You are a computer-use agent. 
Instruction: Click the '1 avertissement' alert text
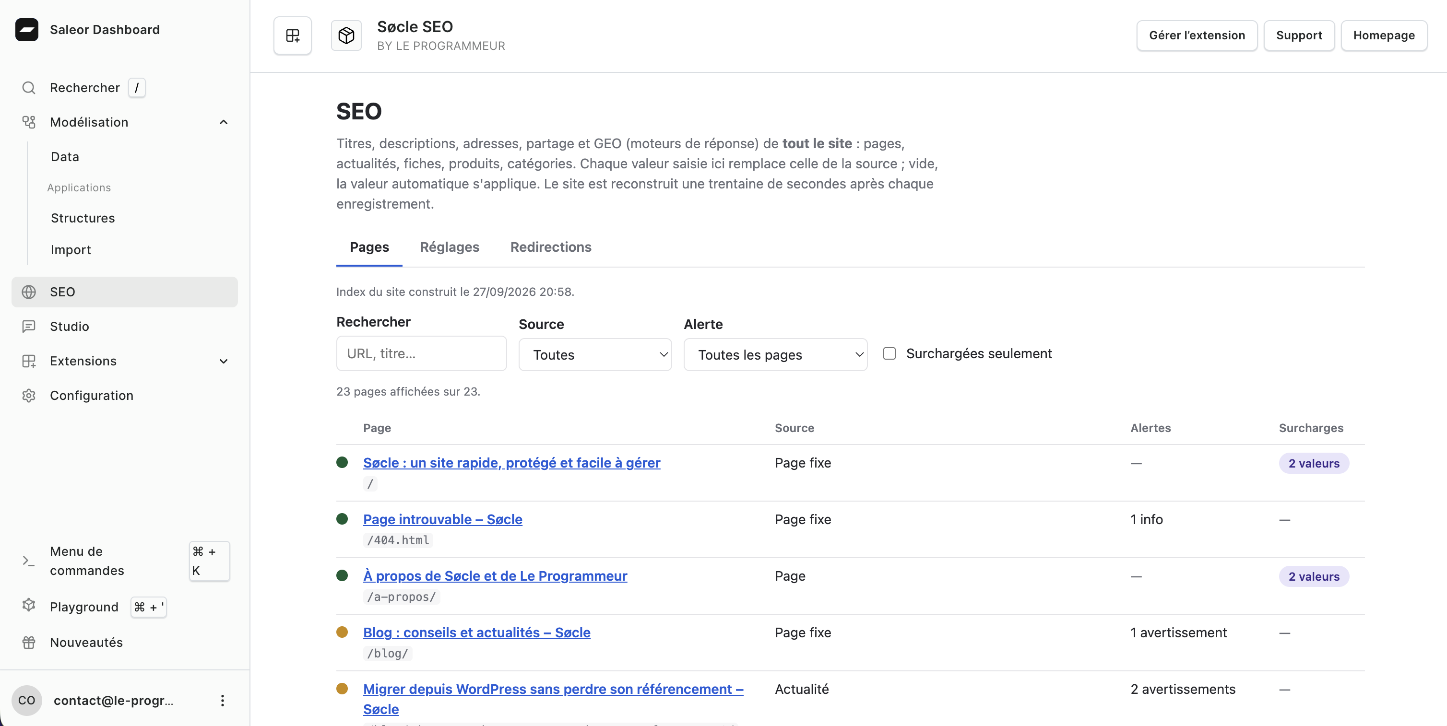click(x=1178, y=633)
